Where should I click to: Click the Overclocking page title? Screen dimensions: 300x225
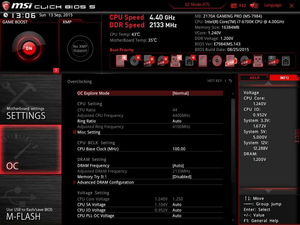80,81
